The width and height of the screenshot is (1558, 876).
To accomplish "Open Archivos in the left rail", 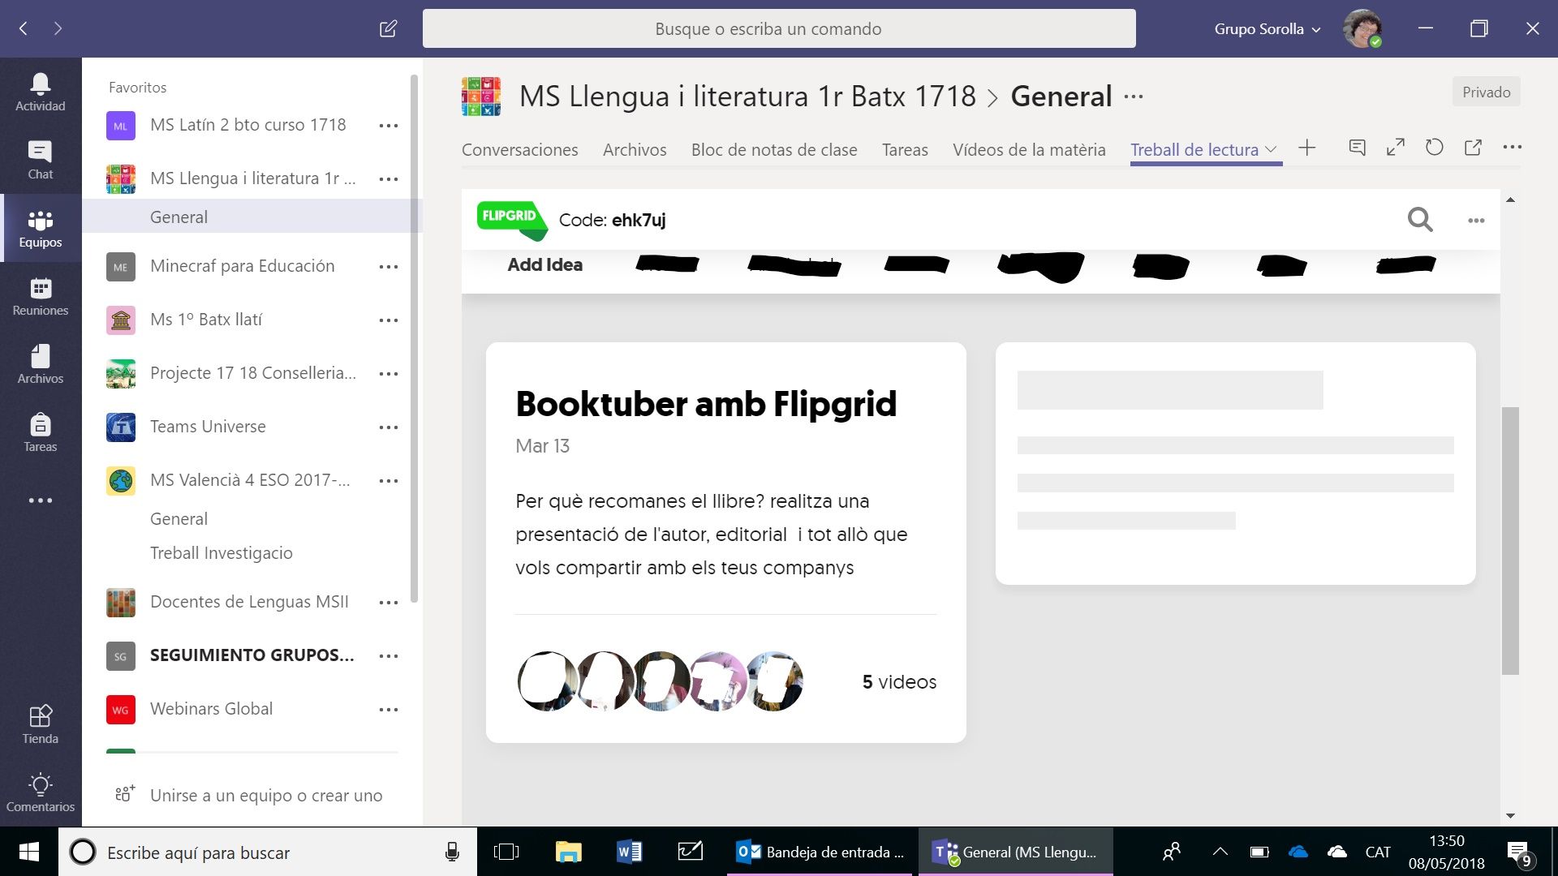I will (x=40, y=364).
